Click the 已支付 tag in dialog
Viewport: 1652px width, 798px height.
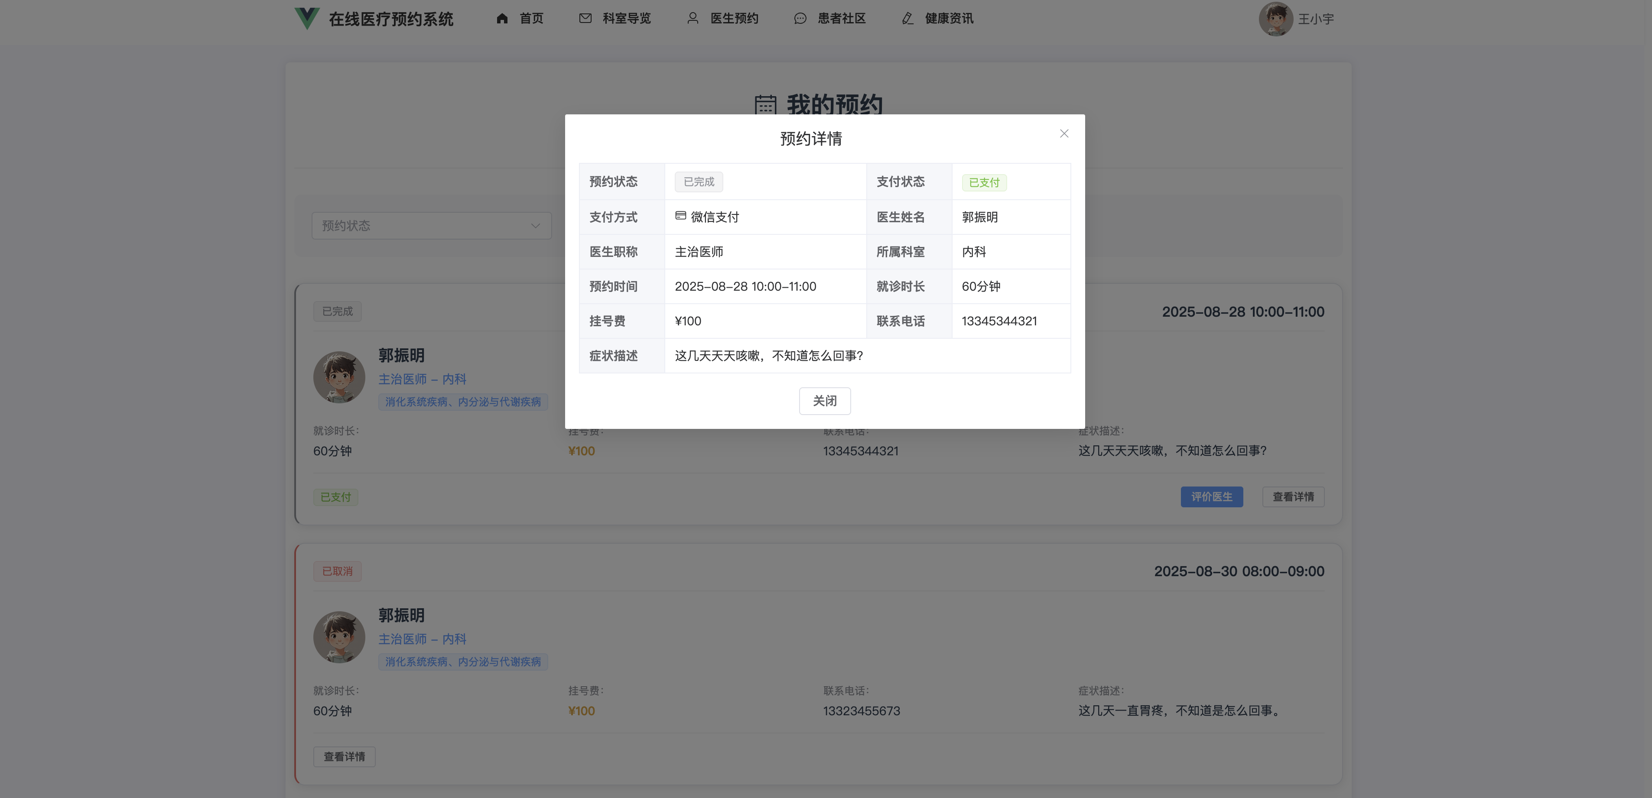984,183
